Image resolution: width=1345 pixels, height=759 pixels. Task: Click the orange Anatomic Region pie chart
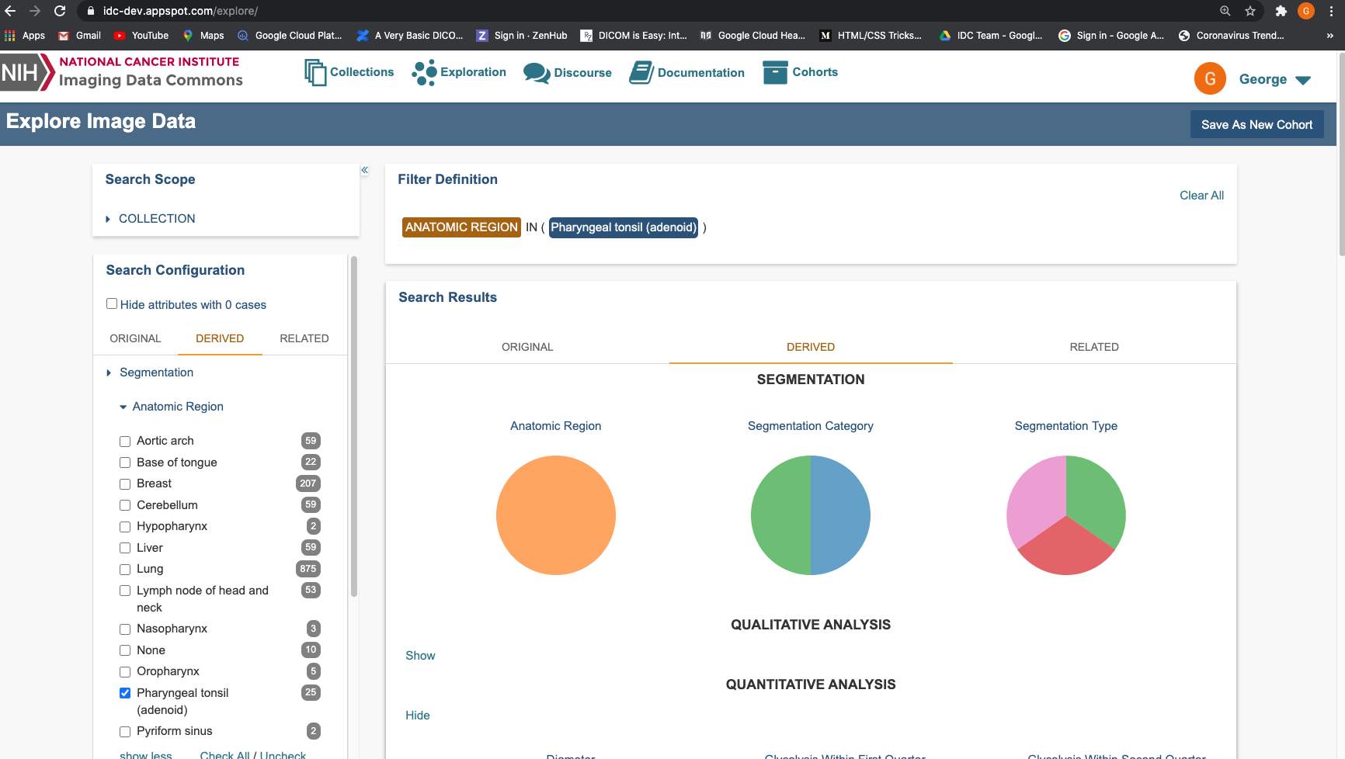(x=556, y=515)
